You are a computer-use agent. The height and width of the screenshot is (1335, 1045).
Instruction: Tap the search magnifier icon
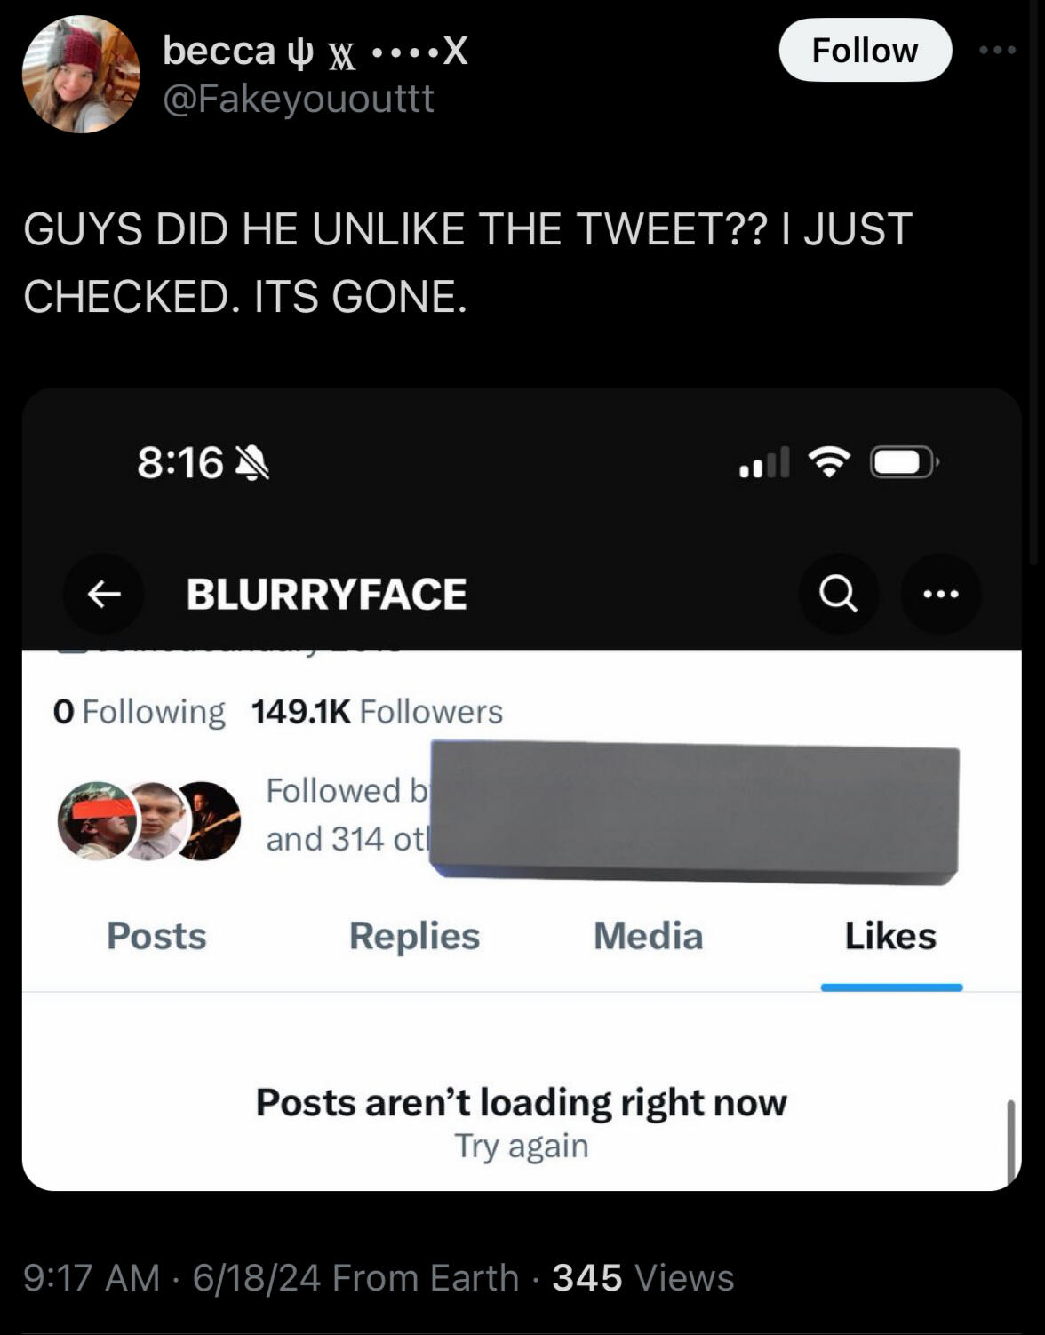point(838,594)
